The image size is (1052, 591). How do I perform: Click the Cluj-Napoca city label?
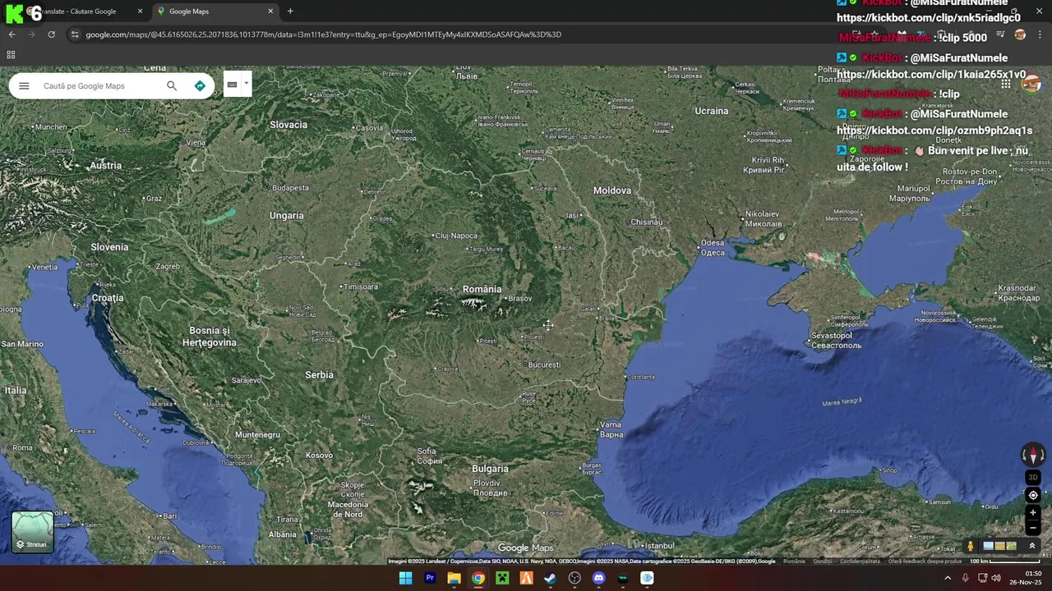(454, 236)
